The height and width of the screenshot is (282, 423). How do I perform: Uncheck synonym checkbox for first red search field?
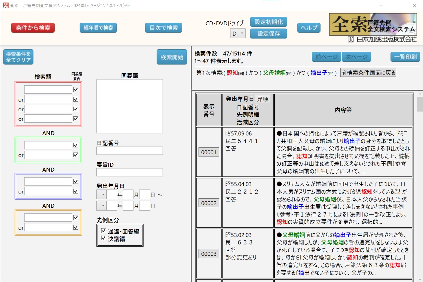point(76,89)
